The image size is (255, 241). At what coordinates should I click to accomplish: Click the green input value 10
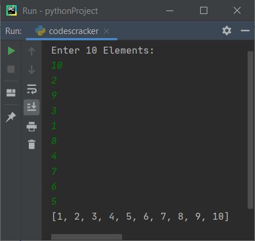(57, 65)
